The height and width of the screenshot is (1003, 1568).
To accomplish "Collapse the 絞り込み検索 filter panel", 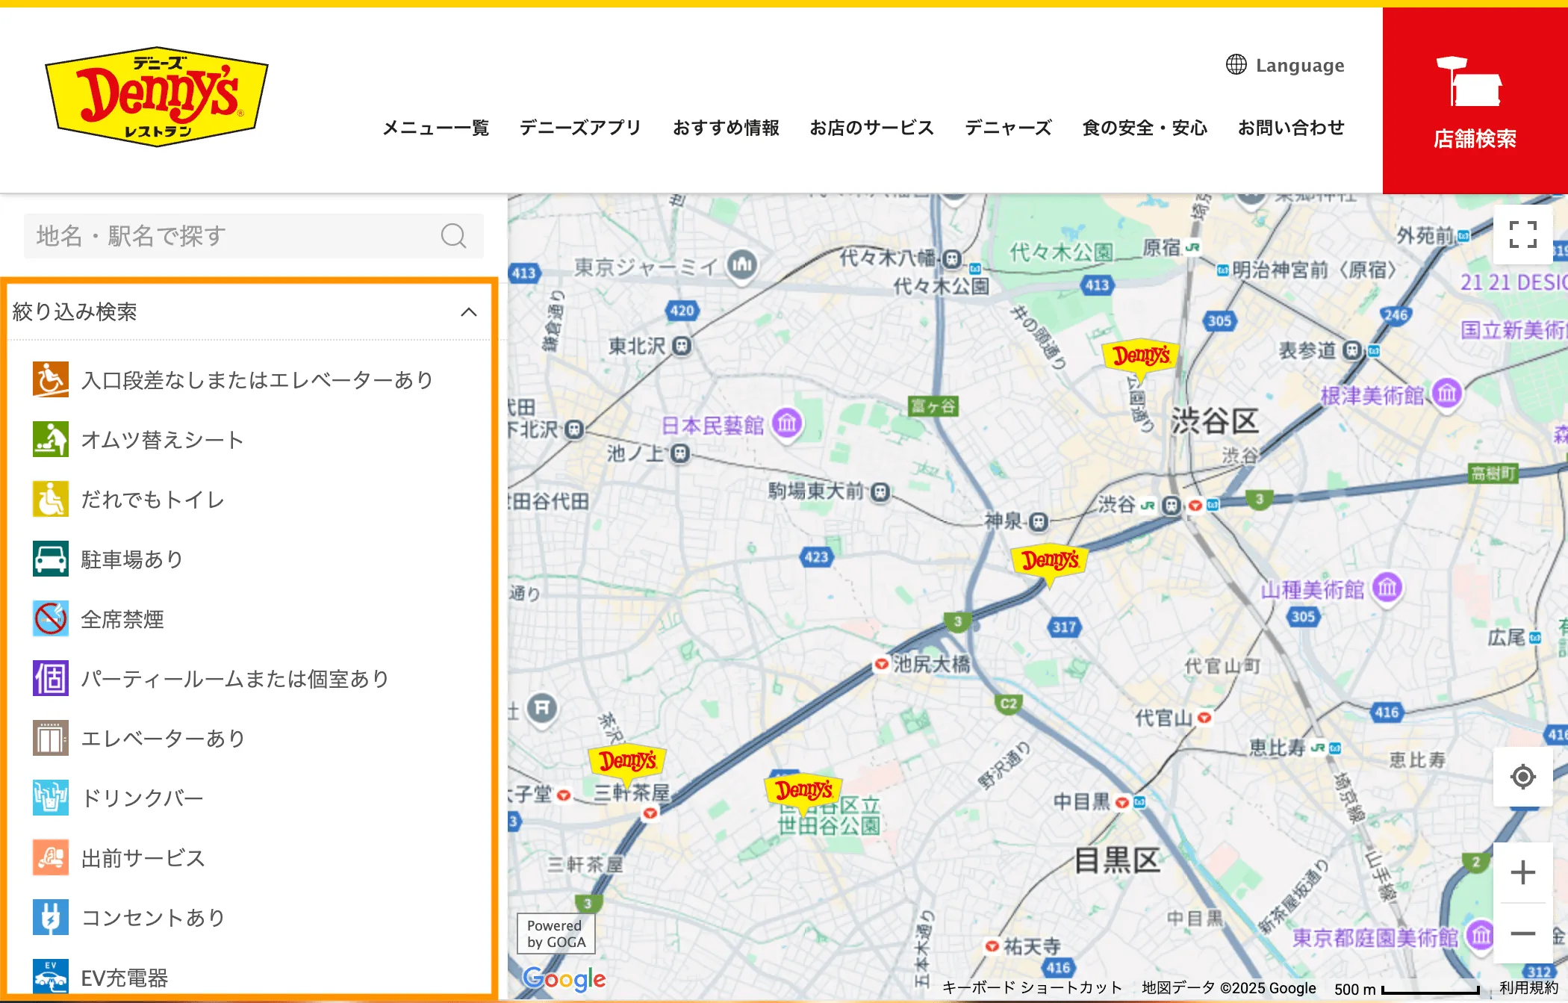I will (x=470, y=312).
